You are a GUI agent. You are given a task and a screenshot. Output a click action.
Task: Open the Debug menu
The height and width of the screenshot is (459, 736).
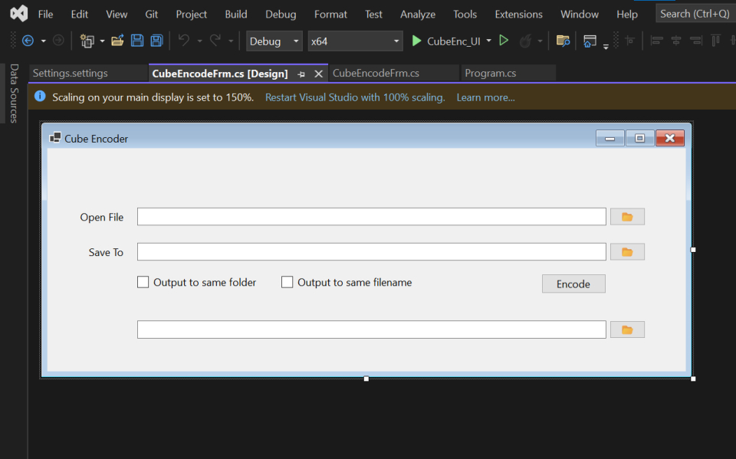point(281,15)
